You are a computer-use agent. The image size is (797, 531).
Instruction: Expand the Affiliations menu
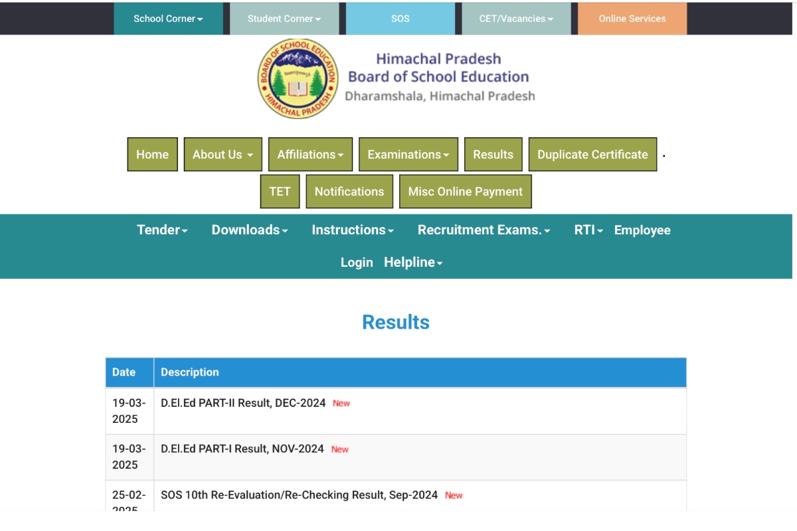pos(311,155)
